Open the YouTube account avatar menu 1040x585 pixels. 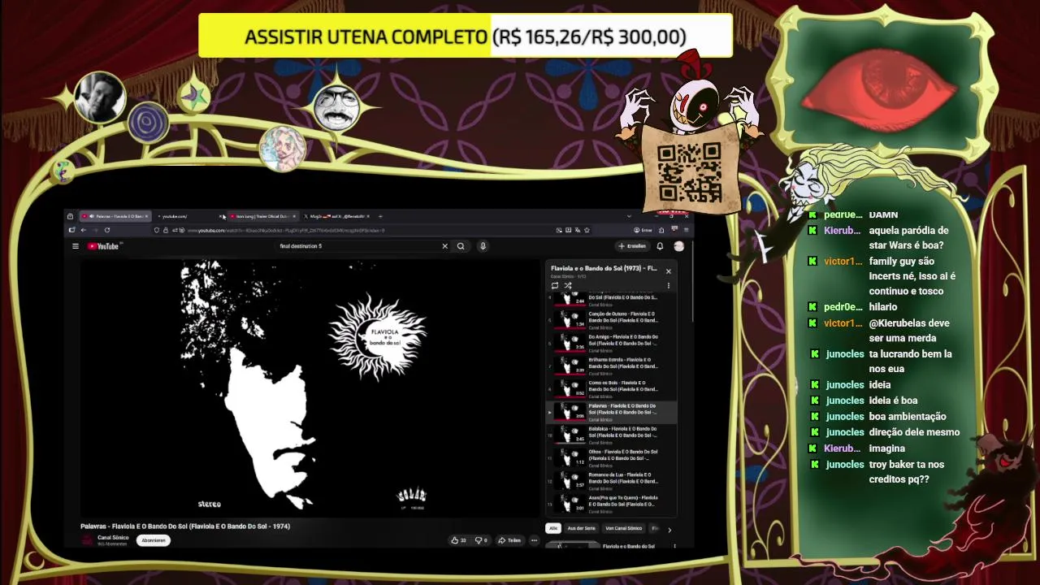point(679,246)
